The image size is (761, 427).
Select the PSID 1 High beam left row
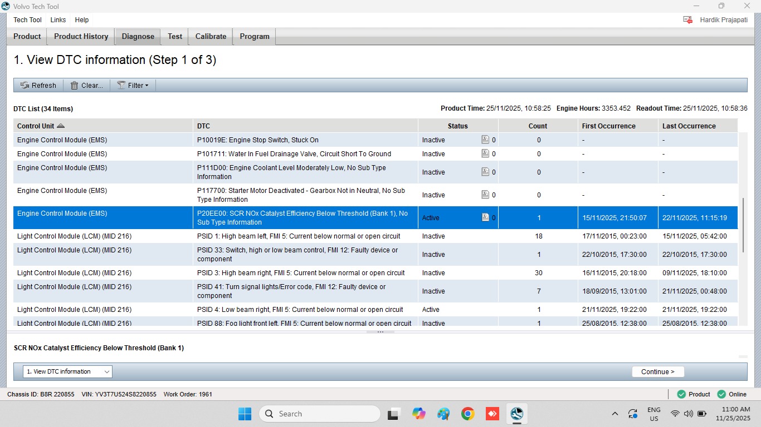(x=375, y=236)
